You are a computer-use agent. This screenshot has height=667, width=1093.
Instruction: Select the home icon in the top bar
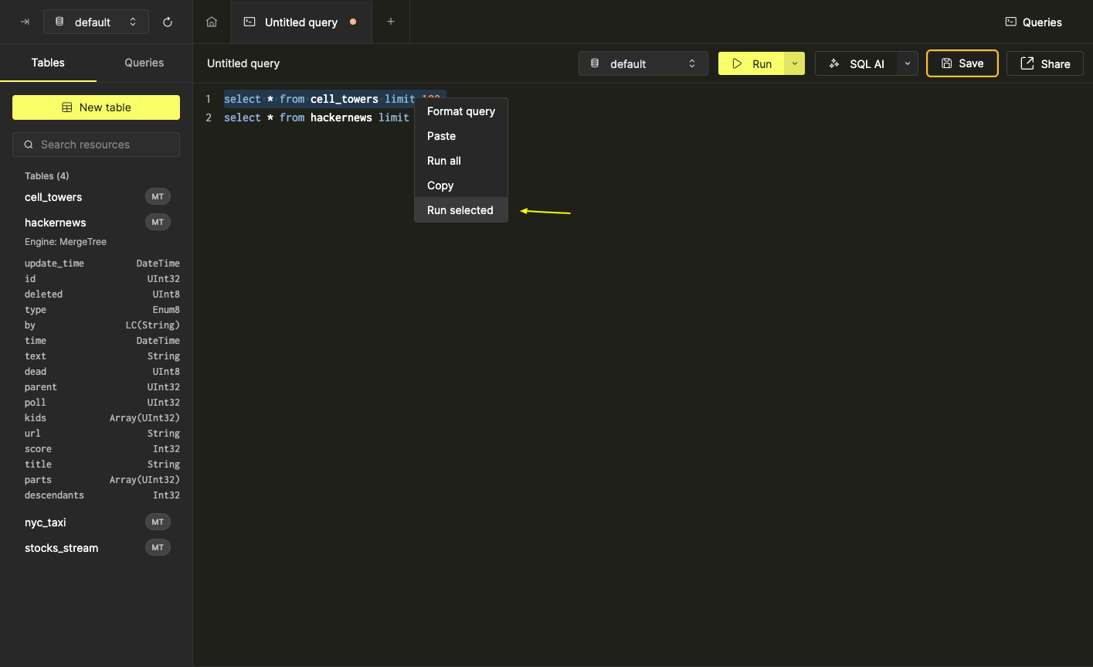(212, 22)
